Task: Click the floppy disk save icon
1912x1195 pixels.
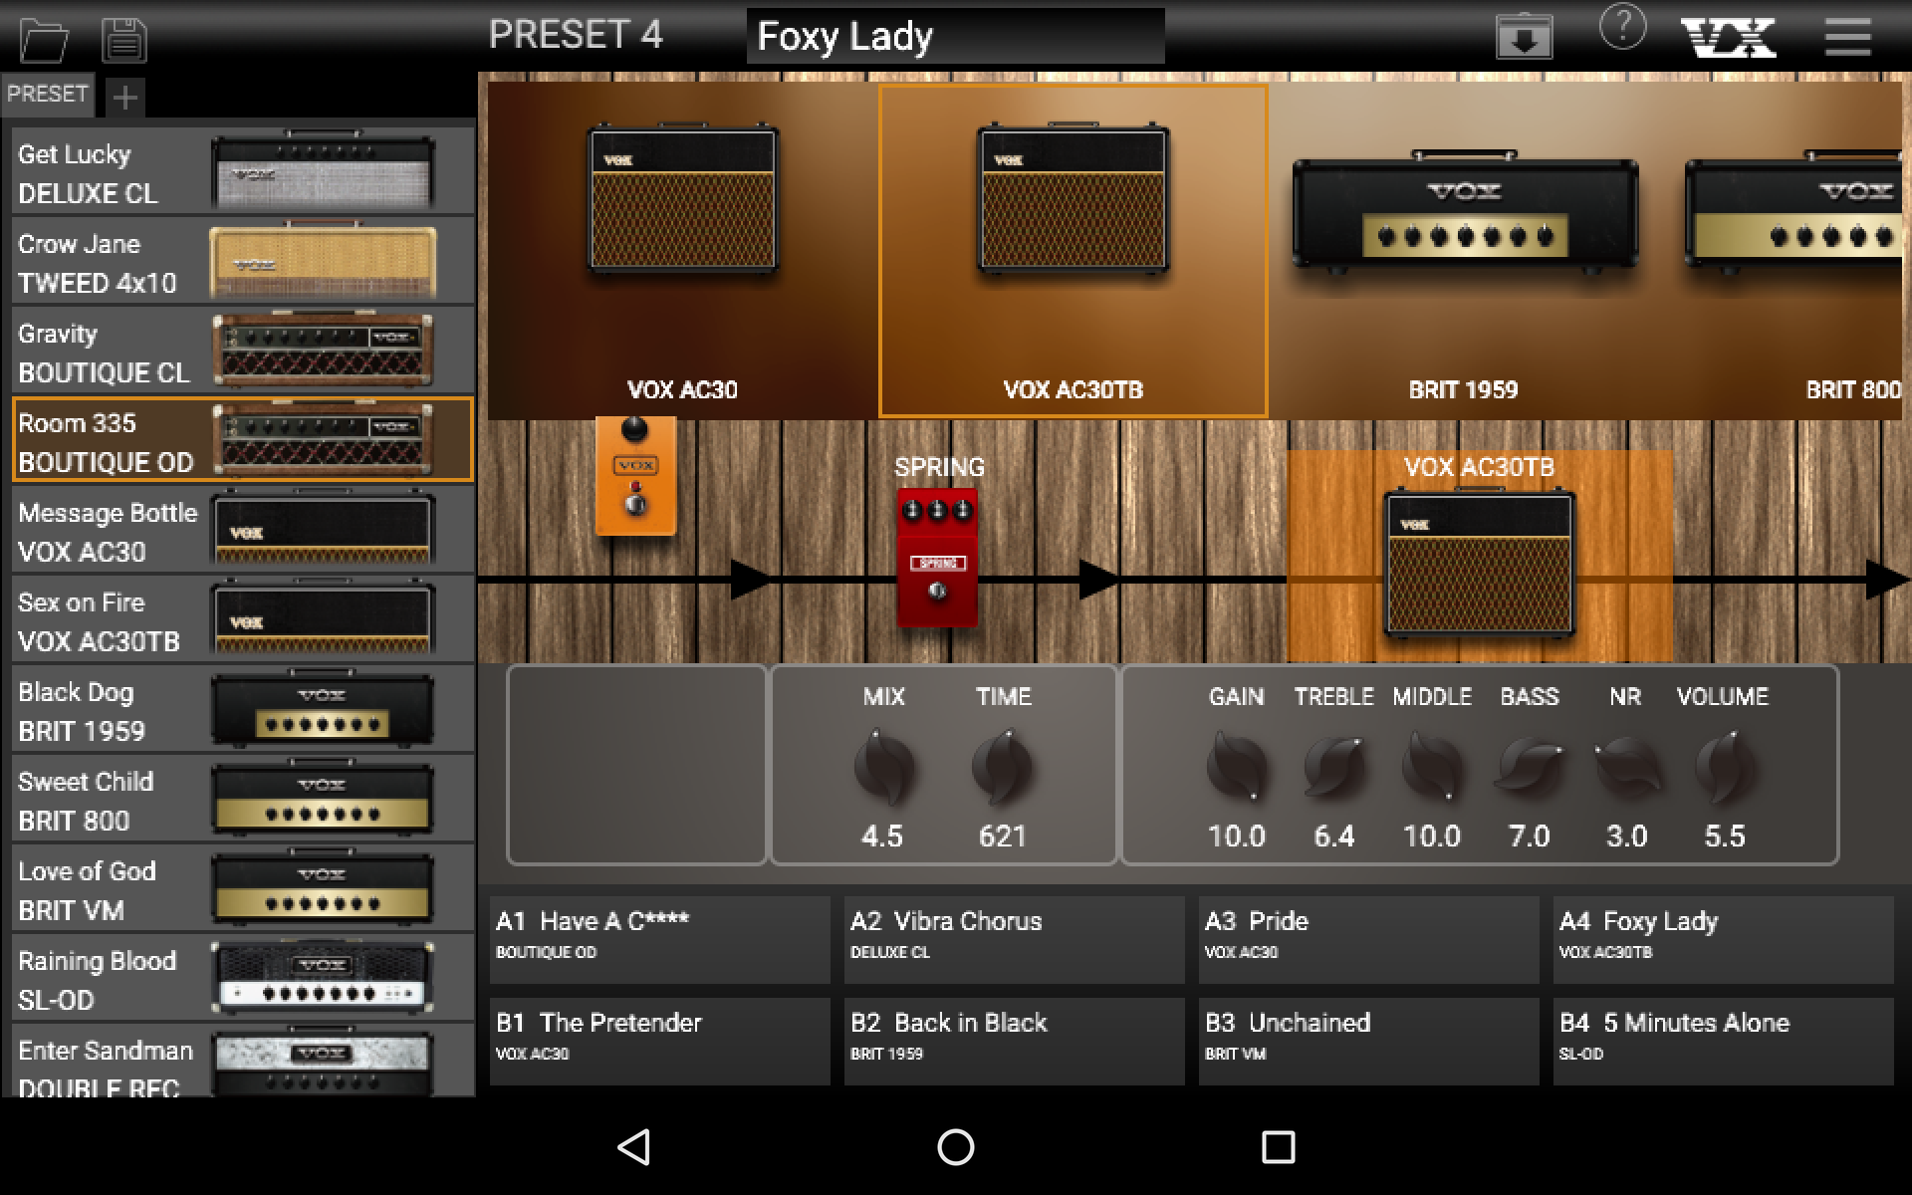Action: (124, 40)
